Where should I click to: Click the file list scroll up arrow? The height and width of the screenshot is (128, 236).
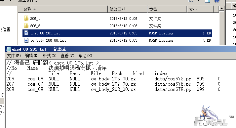click(x=221, y=9)
